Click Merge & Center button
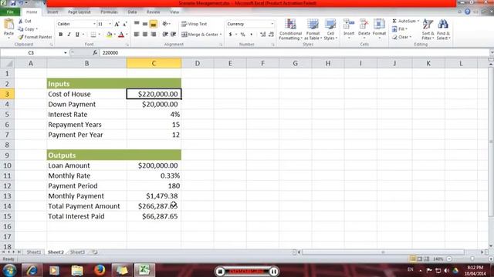This screenshot has height=277, width=494. (201, 34)
